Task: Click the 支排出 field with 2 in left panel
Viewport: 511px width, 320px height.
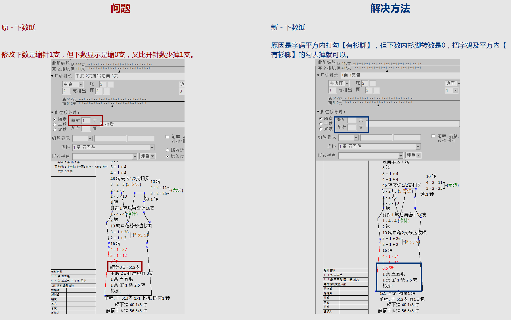Action: tap(66, 91)
